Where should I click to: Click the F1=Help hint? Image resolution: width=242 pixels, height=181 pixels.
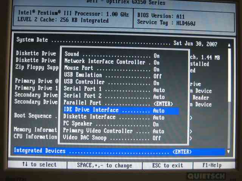(x=212, y=165)
